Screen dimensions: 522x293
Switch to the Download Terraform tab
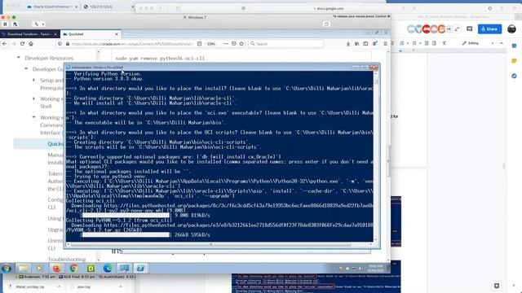click(x=29, y=34)
